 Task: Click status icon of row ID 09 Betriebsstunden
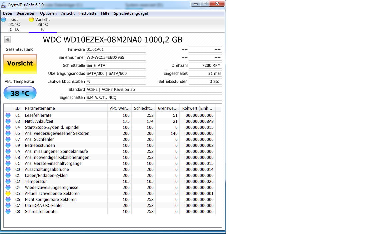coord(8,145)
